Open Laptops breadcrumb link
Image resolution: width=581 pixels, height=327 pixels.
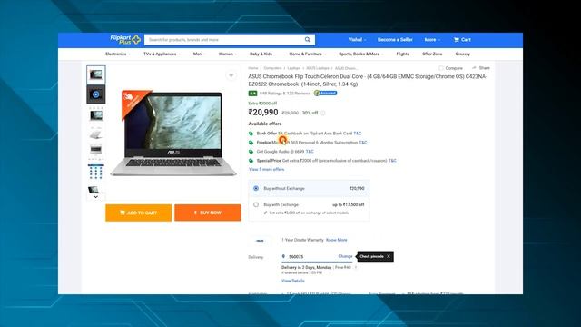[x=294, y=68]
